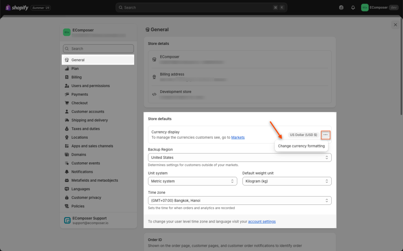Image resolution: width=403 pixels, height=251 pixels.
Task: Click the Policies document icon in sidebar
Action: pyautogui.click(x=67, y=206)
